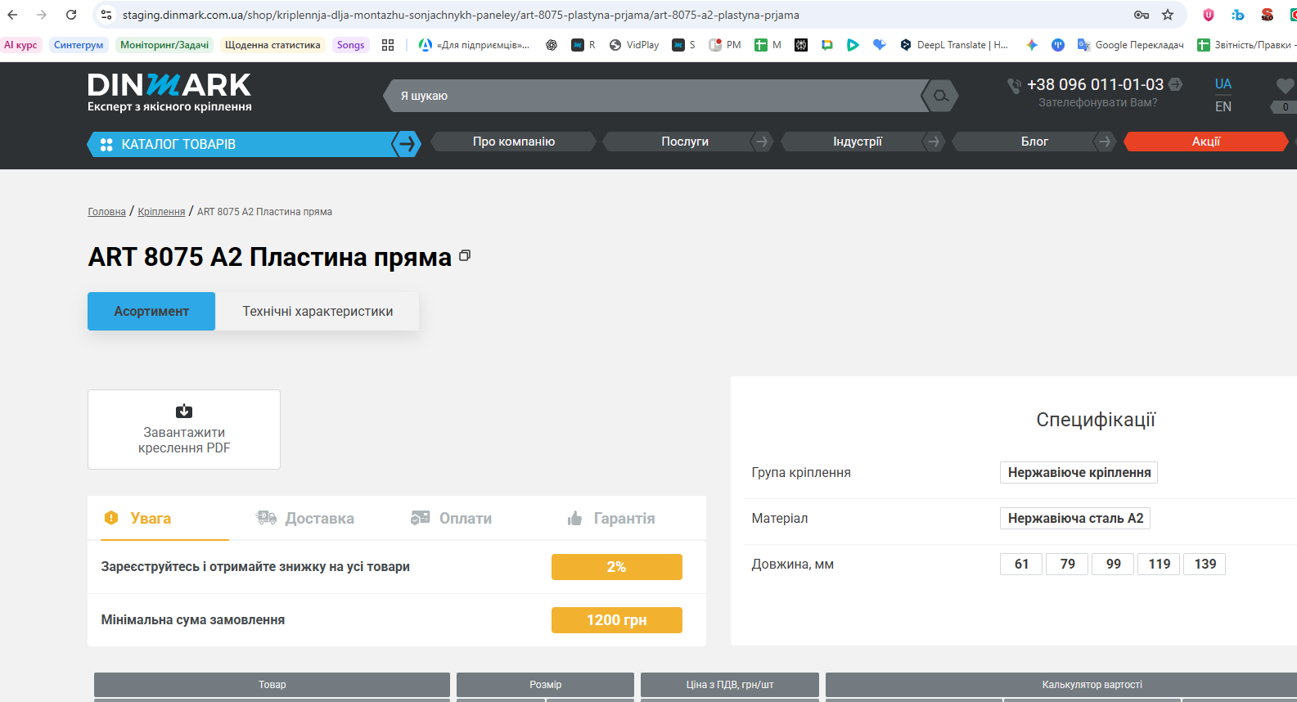The height and width of the screenshot is (702, 1297).
Task: Focus the 'Я шукаю' search field
Action: coord(655,96)
